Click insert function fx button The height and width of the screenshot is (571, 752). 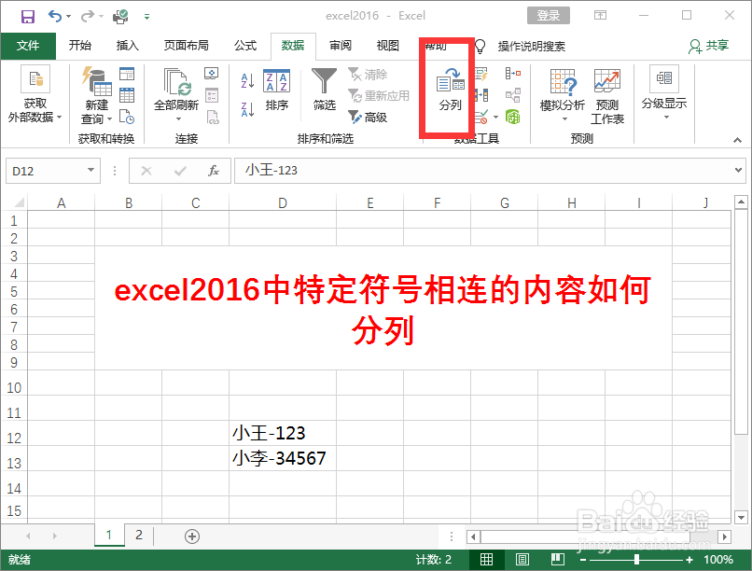pyautogui.click(x=214, y=171)
